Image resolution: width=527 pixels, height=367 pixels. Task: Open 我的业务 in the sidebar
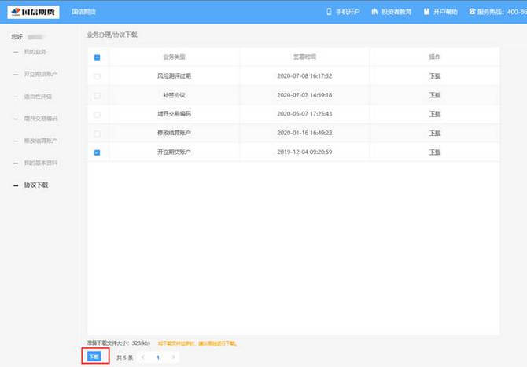pos(35,52)
